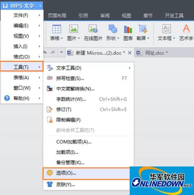Choose the 修订(T) track changes entry

89,109
